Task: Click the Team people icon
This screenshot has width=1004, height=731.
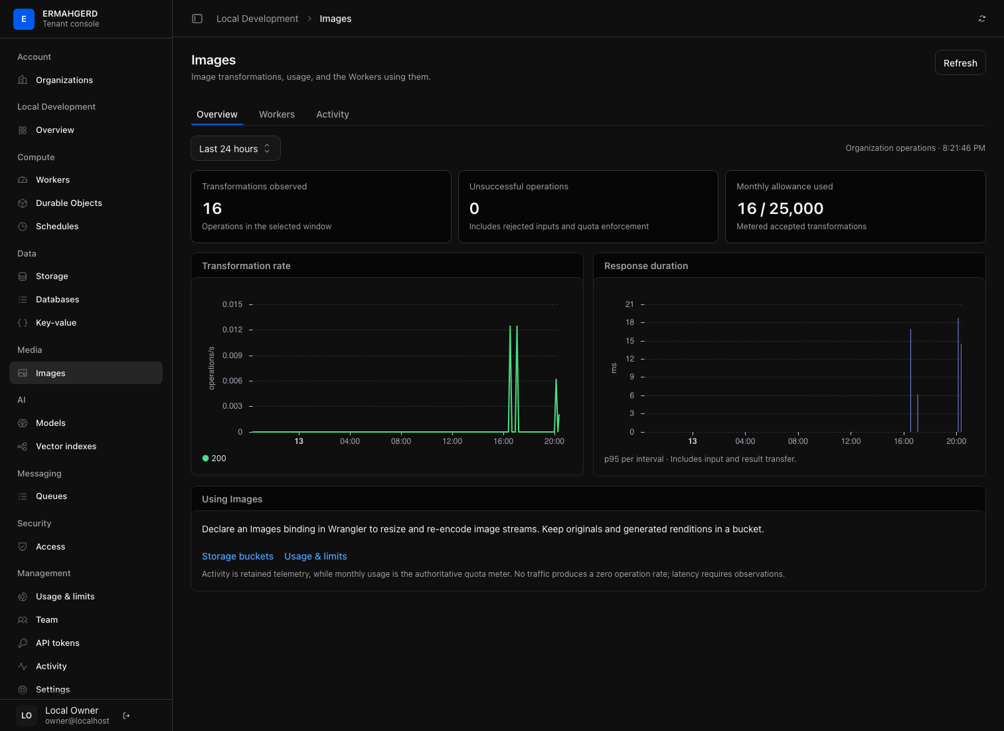Action: coord(23,620)
